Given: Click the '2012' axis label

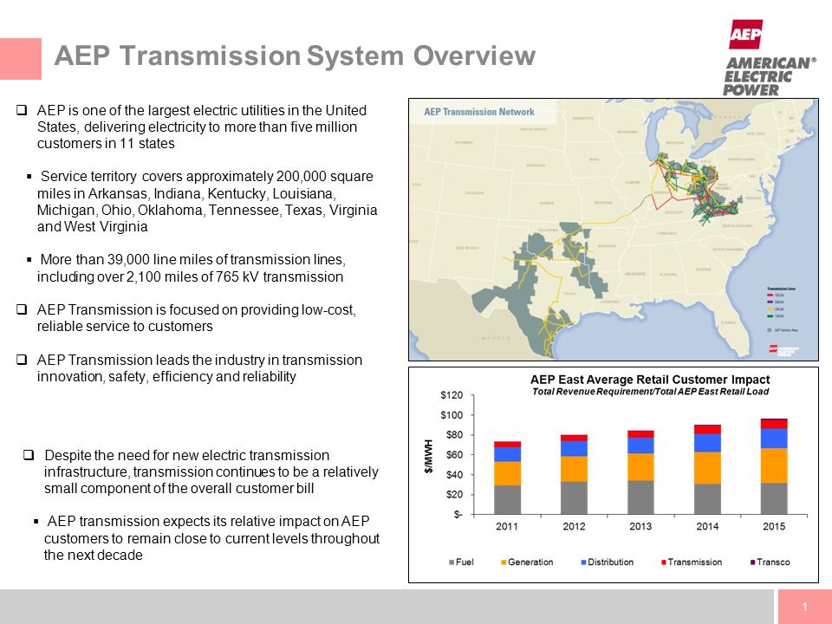Looking at the screenshot, I should [574, 526].
